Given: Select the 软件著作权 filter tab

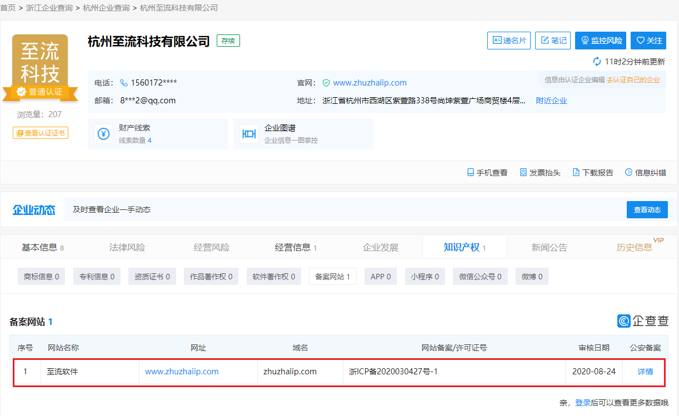Looking at the screenshot, I should [x=274, y=277].
